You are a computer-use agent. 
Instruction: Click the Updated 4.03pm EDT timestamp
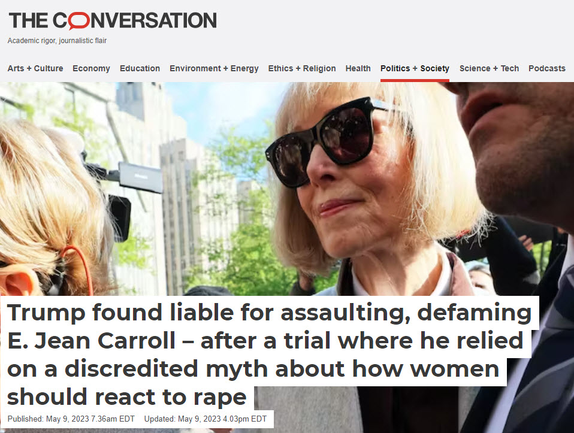pos(206,419)
